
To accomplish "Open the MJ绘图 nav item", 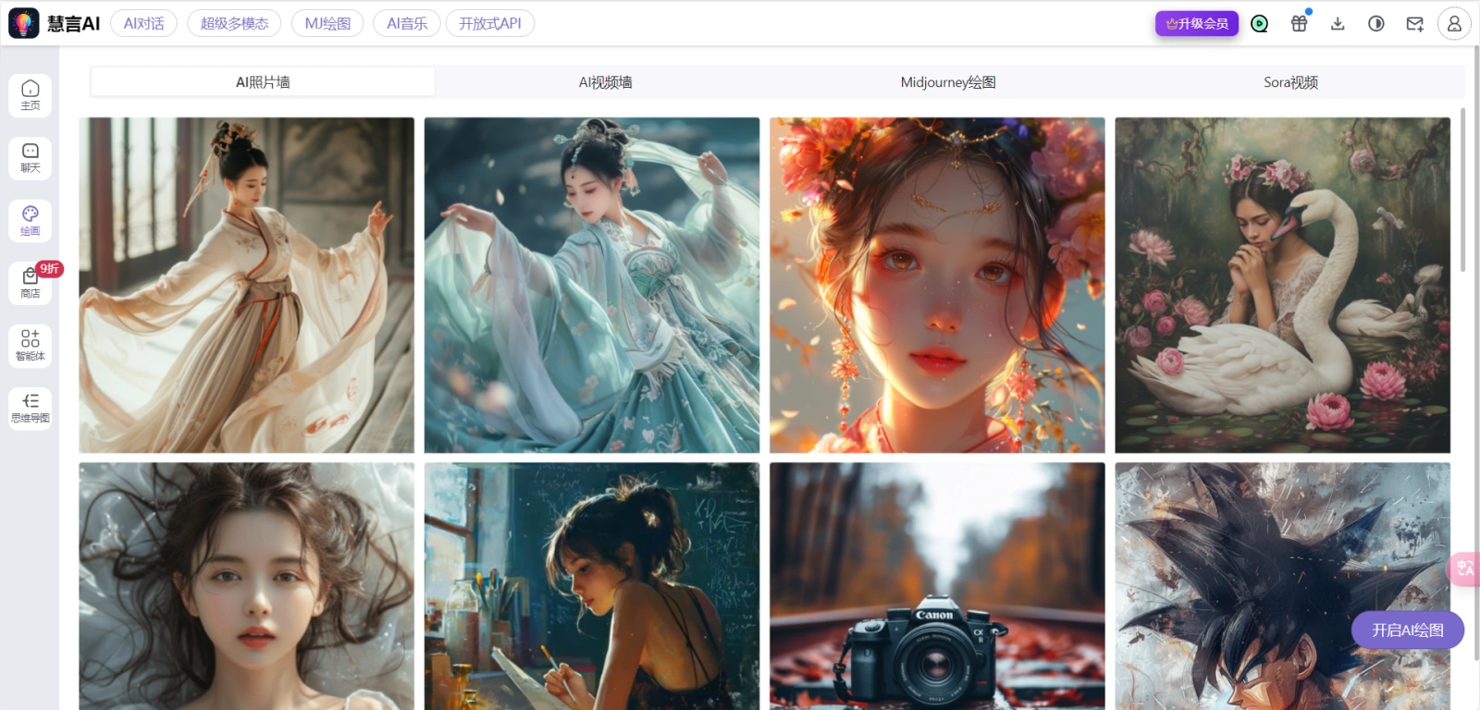I will click(327, 23).
